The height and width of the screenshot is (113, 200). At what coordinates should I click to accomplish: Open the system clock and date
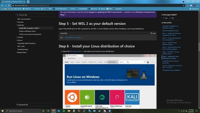pos(191,111)
